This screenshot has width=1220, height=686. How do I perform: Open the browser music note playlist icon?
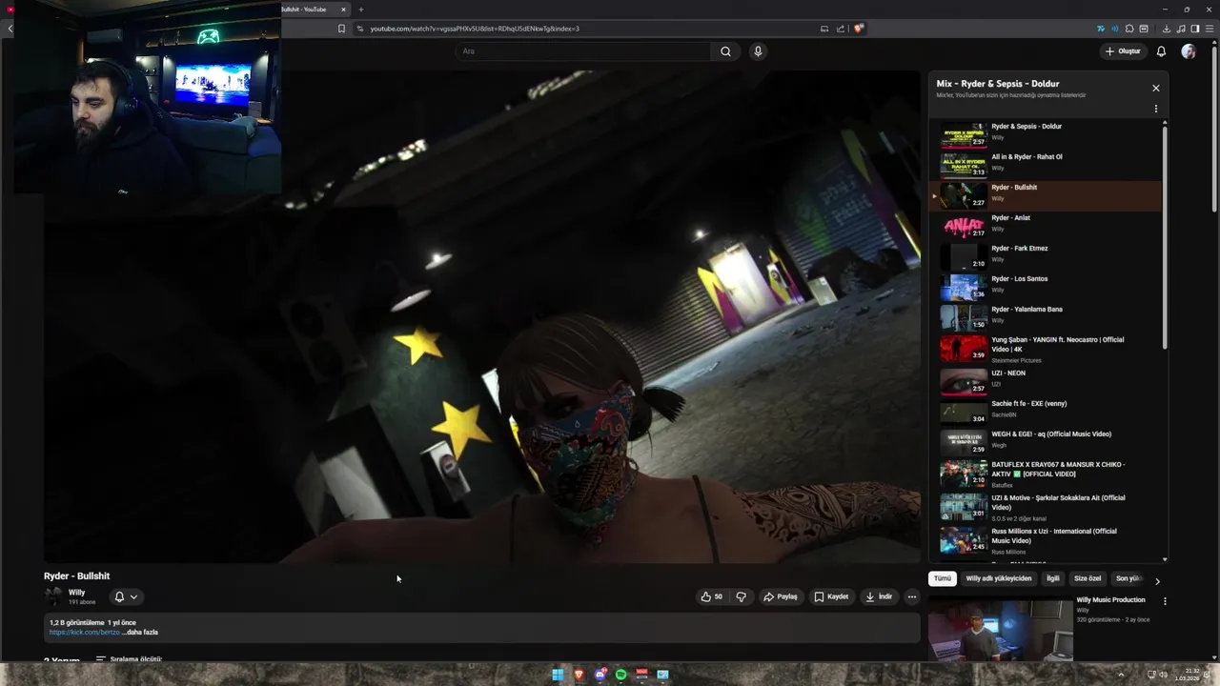[1181, 29]
